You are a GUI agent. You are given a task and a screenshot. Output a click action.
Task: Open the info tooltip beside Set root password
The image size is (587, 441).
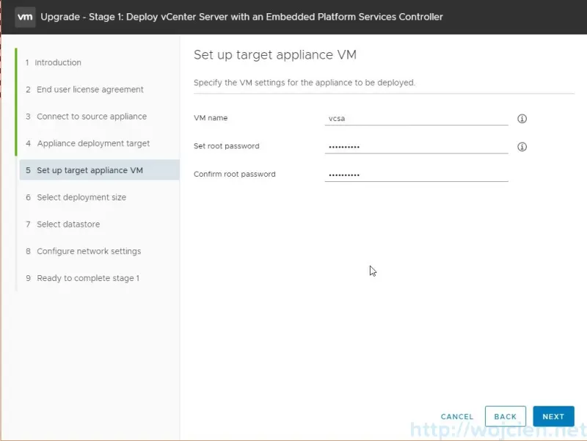[522, 146]
